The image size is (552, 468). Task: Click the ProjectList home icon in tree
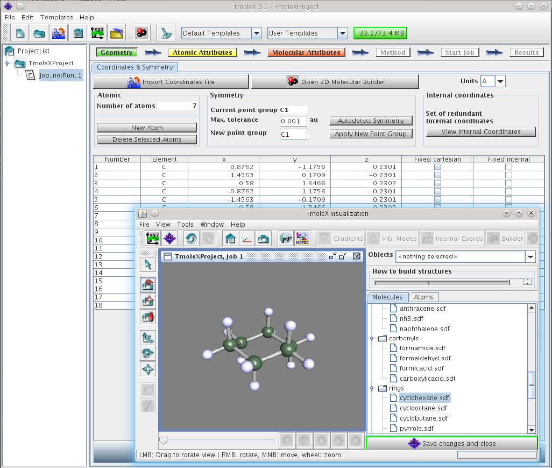pos(10,51)
